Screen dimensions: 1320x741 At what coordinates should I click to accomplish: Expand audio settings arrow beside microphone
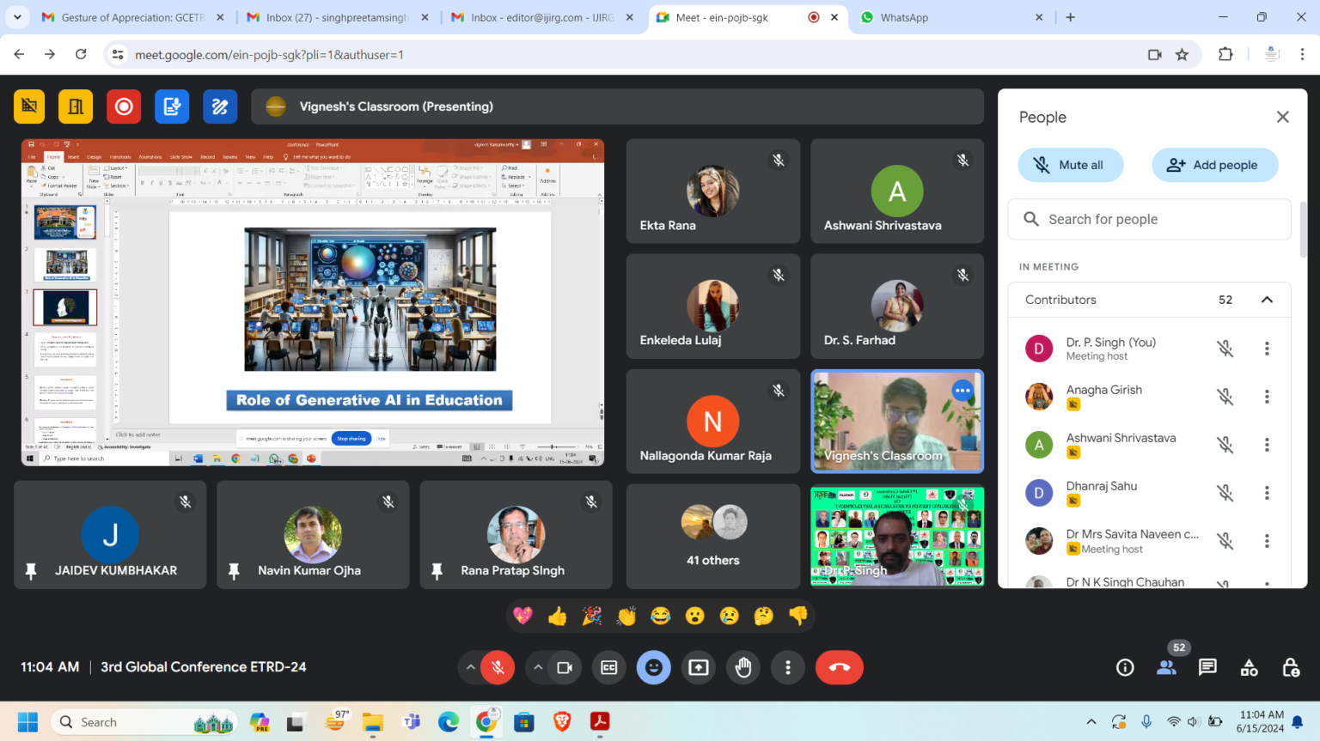coord(470,667)
